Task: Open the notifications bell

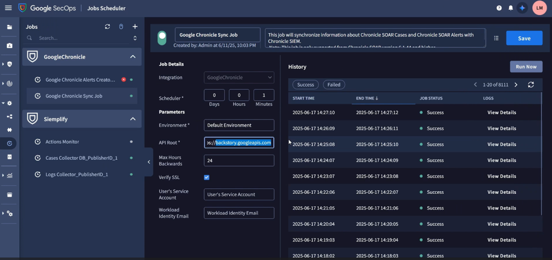Action: (x=511, y=8)
